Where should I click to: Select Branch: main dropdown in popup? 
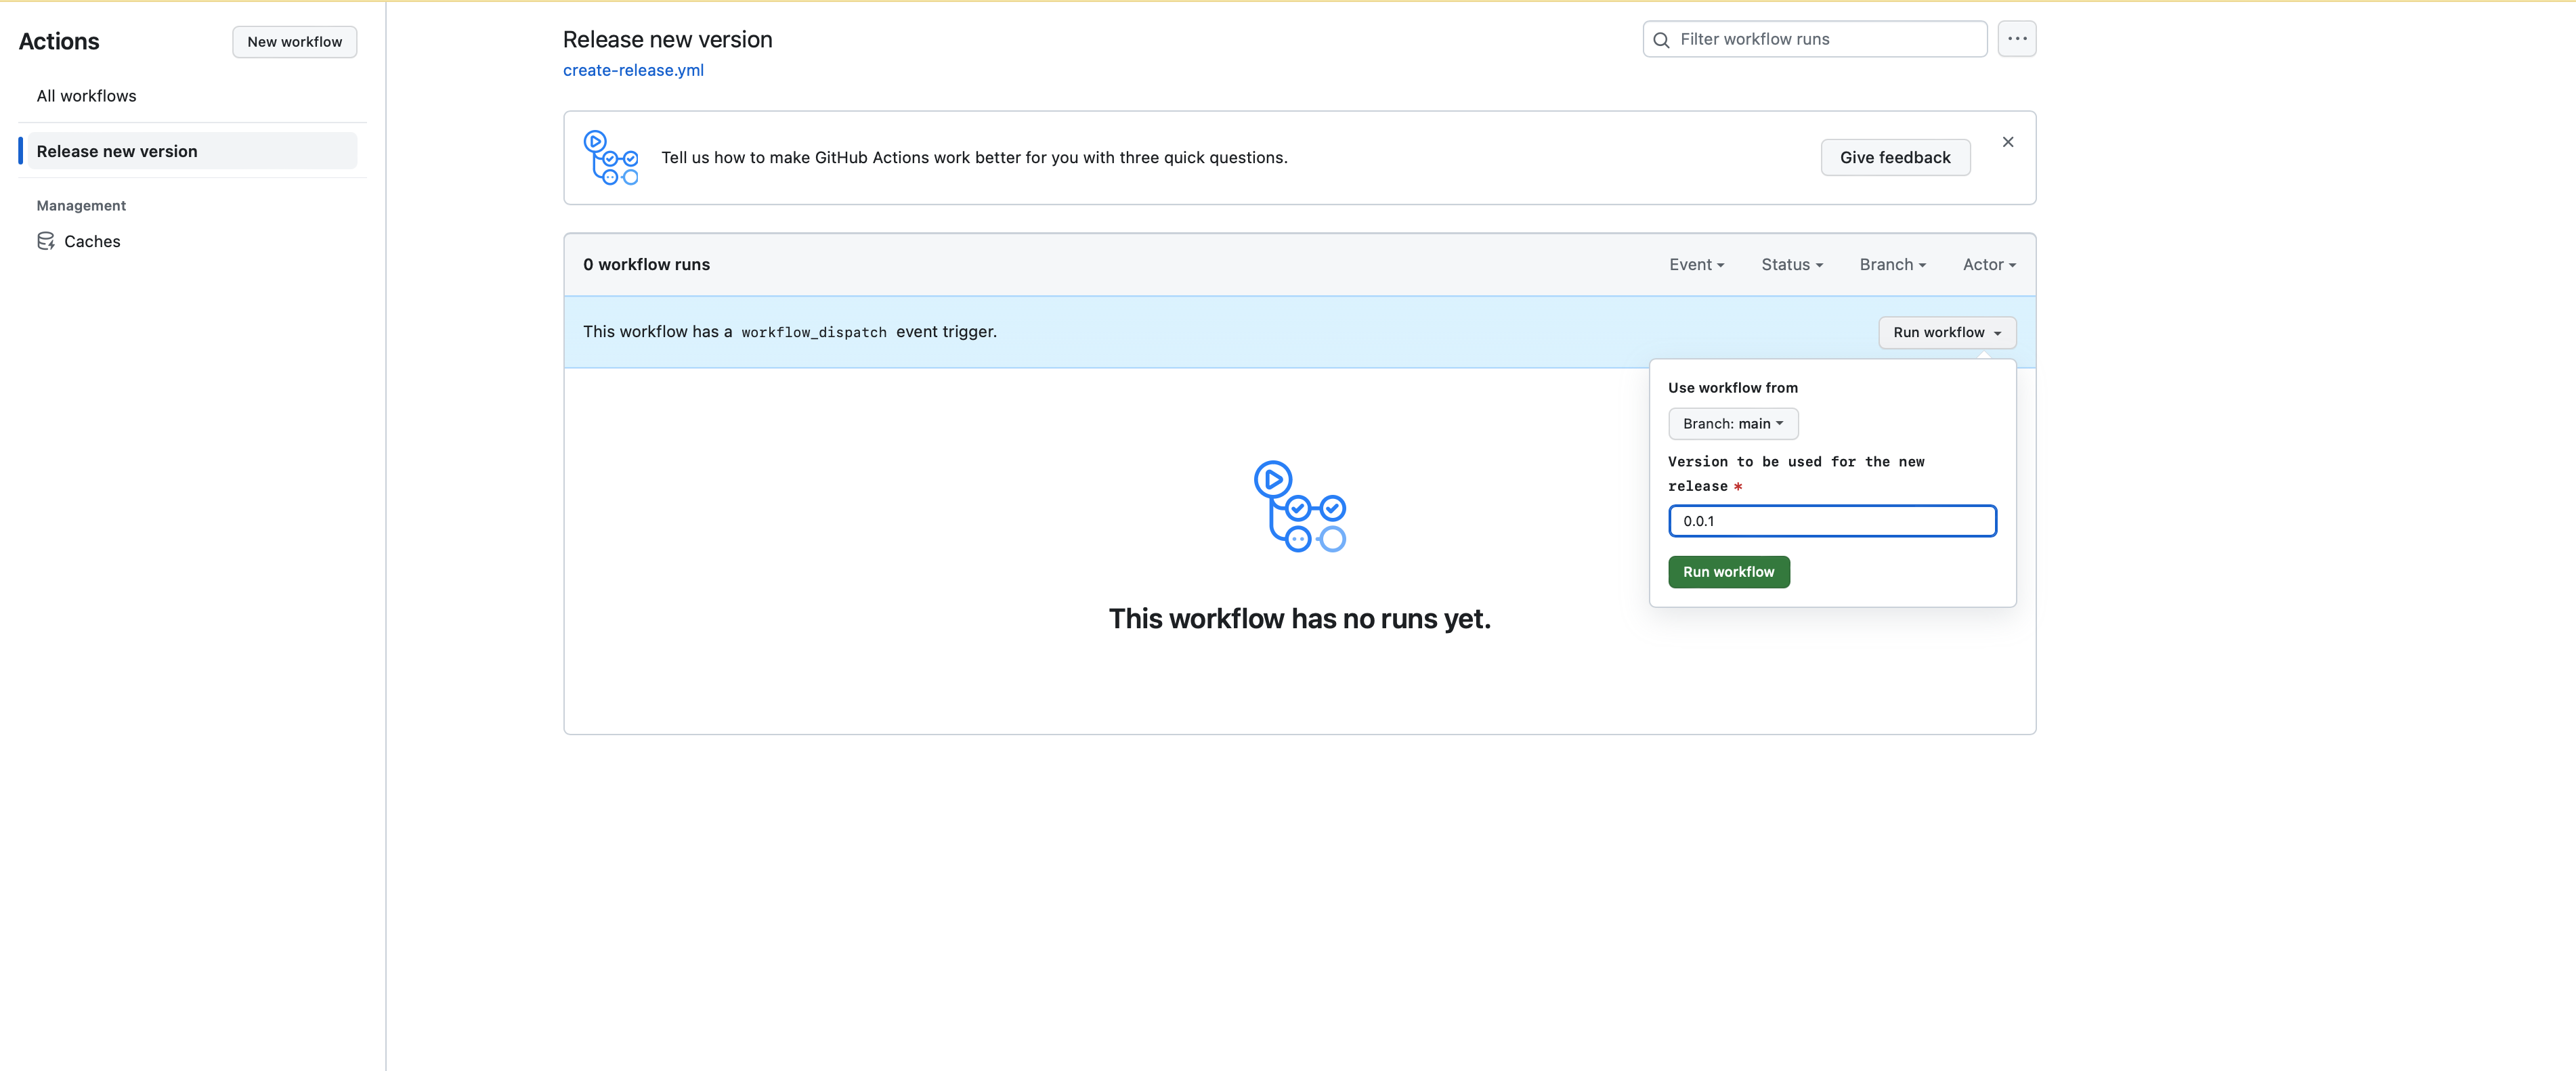(x=1732, y=424)
